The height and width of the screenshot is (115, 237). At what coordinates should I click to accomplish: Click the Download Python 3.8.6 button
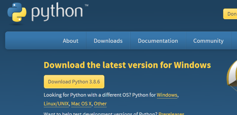pyautogui.click(x=74, y=82)
